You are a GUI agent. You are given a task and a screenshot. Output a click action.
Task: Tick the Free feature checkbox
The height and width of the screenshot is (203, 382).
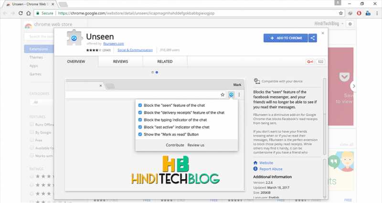pyautogui.click(x=32, y=140)
